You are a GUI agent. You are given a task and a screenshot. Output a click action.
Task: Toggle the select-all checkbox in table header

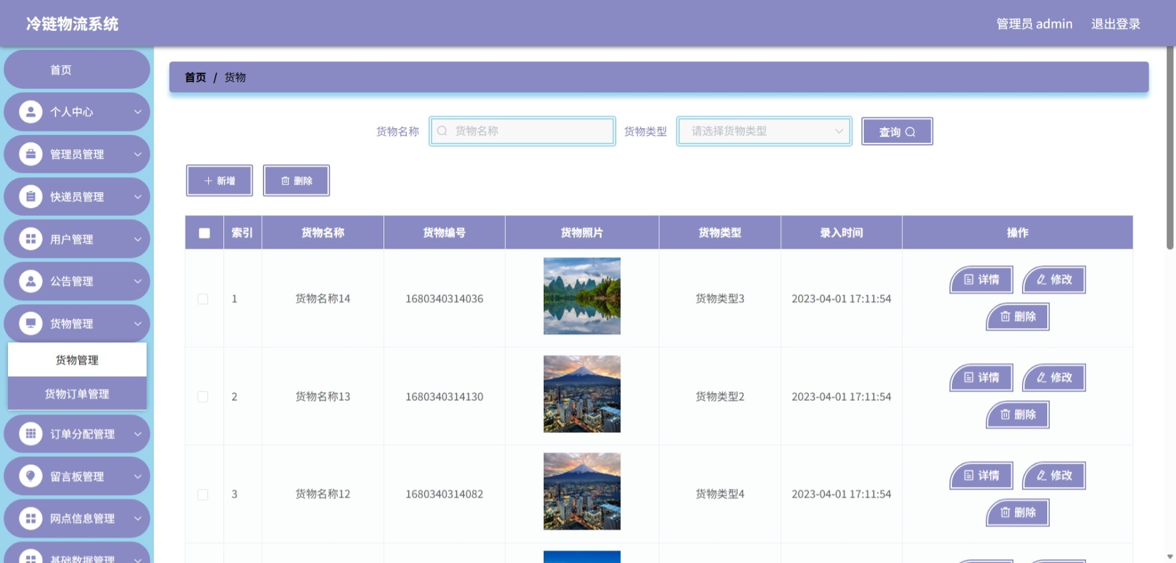pyautogui.click(x=204, y=233)
